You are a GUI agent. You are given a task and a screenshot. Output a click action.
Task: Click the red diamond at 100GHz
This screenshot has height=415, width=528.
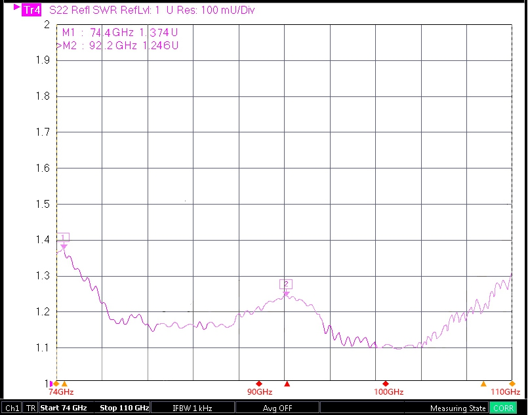coord(386,384)
